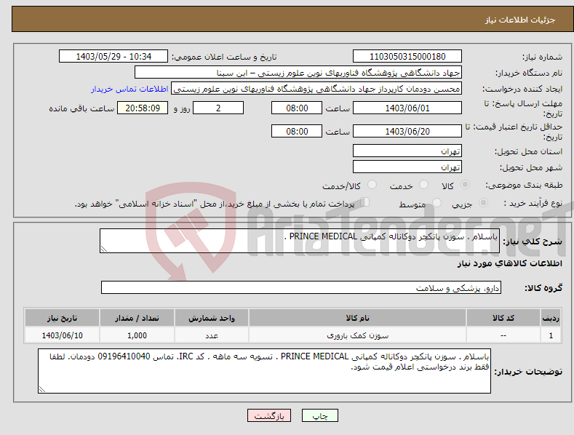Click the general need description textarea

tap(300, 241)
